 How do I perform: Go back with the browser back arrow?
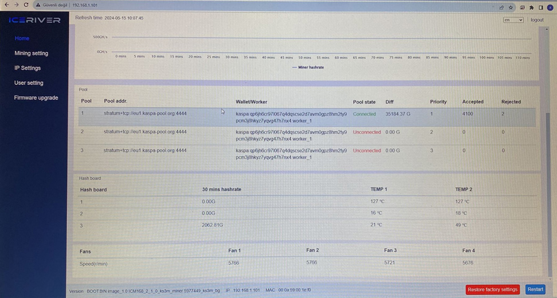[7, 5]
